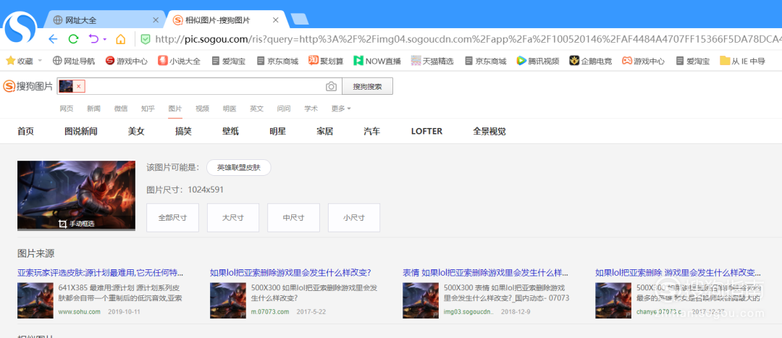Expand the 收藏 bookmarks dropdown arrow

coord(40,62)
